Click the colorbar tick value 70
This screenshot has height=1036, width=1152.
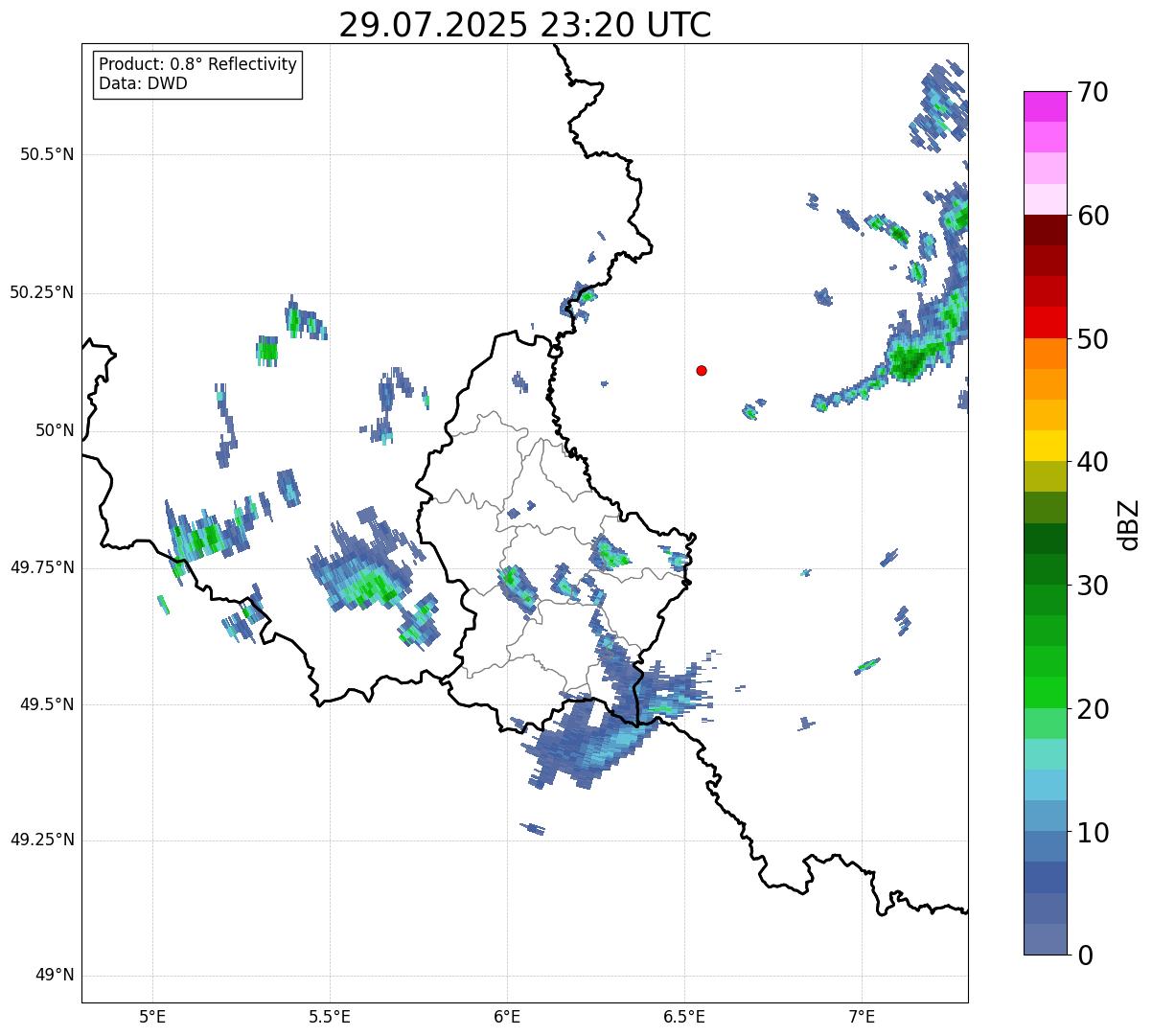point(1093,92)
